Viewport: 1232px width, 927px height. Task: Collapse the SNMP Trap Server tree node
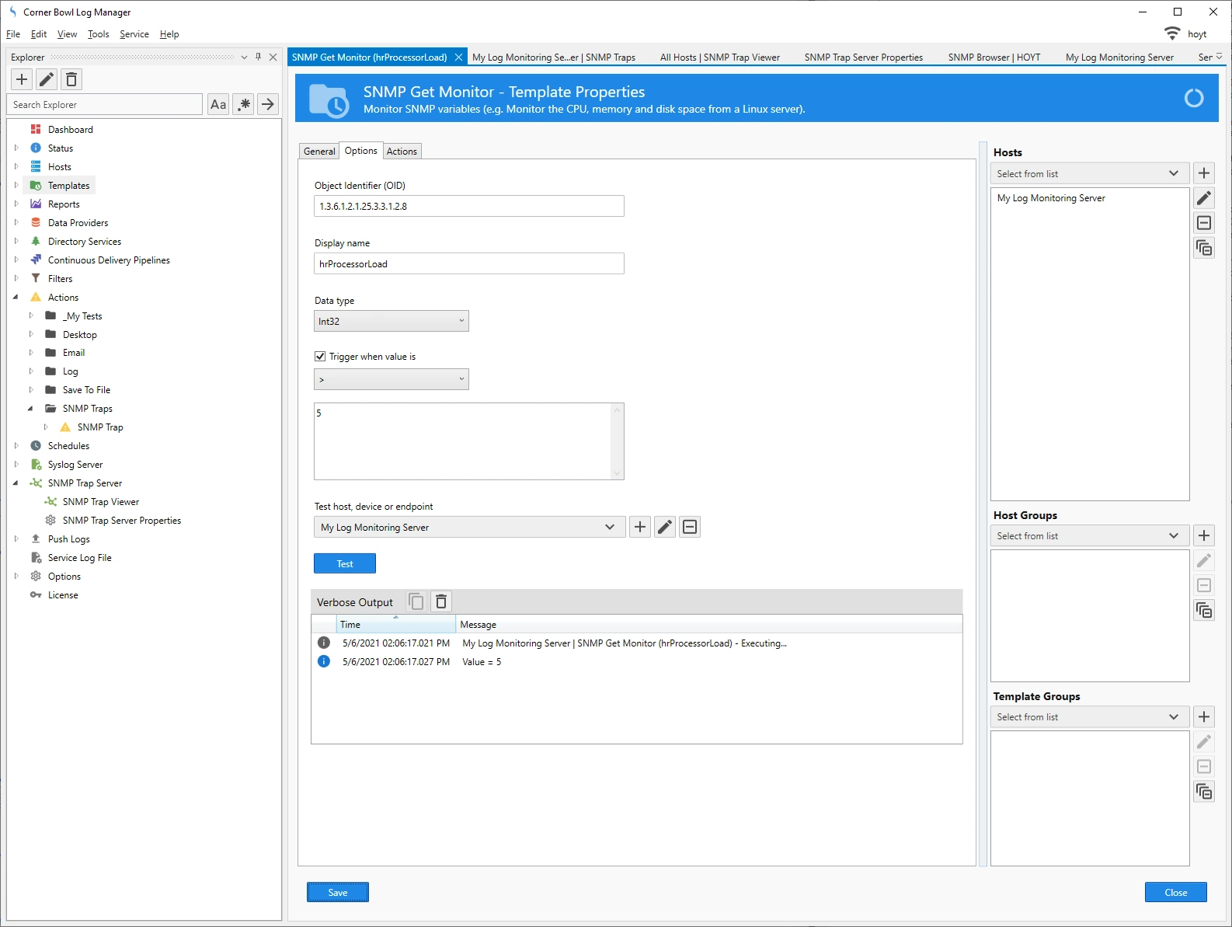point(16,483)
